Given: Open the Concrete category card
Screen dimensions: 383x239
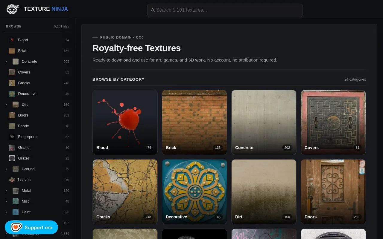Looking at the screenshot, I should (264, 122).
